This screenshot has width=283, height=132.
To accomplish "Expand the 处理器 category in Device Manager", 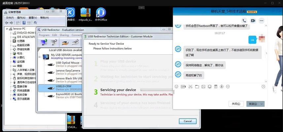I will pos(11,41).
